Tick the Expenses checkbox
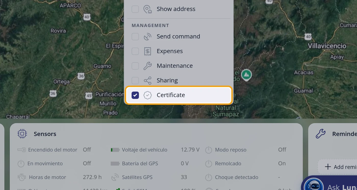 coord(135,51)
